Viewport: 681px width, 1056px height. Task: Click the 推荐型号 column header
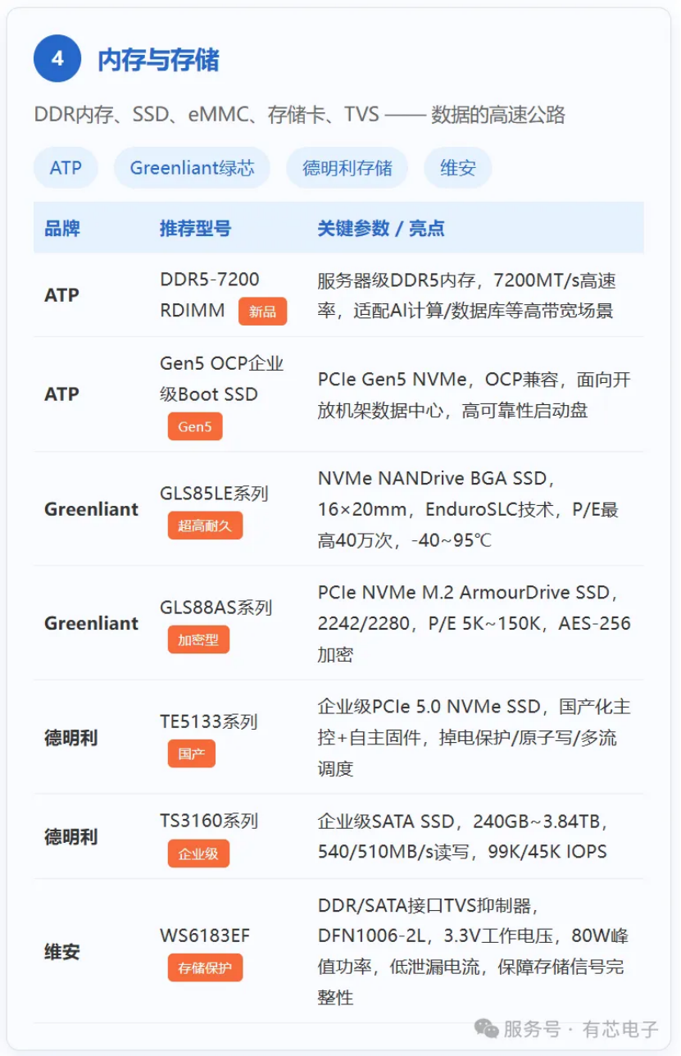[195, 228]
